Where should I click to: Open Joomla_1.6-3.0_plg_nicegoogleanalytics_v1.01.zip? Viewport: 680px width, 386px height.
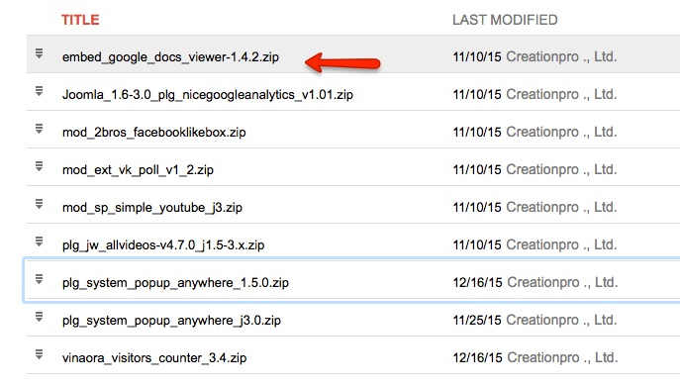(x=207, y=95)
